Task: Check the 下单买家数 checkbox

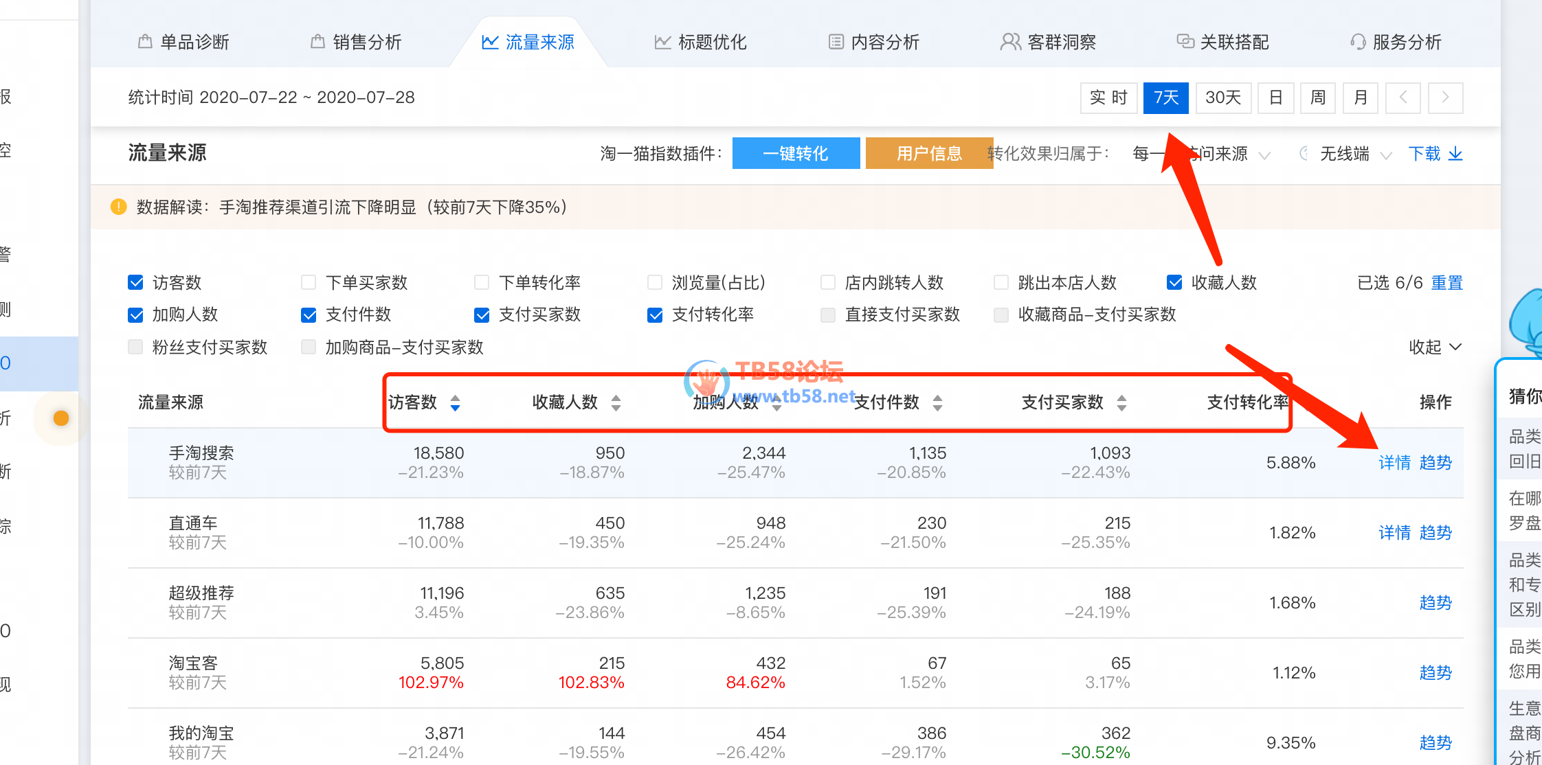Action: (309, 282)
